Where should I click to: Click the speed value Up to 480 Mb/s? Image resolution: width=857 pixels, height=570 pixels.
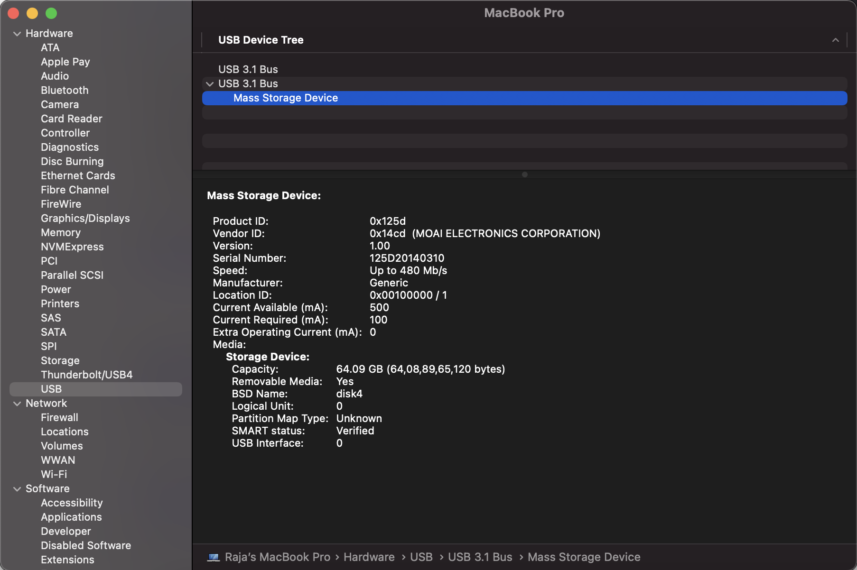[x=409, y=270]
